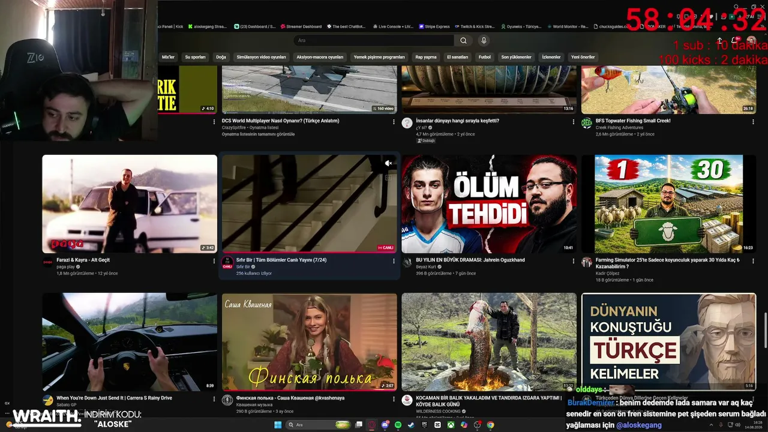Open Task View from the taskbar

tap(359, 425)
